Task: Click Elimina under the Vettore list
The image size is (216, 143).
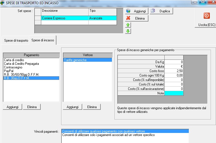Action: pos(92,107)
